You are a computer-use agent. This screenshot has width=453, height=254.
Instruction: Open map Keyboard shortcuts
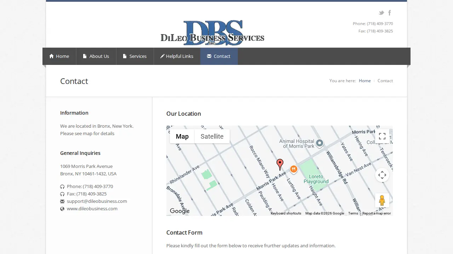pyautogui.click(x=286, y=213)
